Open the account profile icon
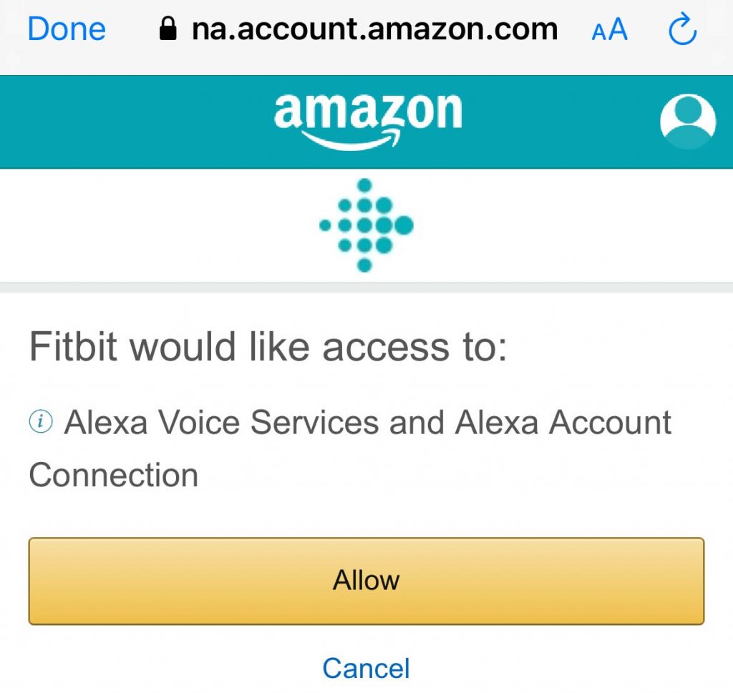This screenshot has height=693, width=733. [687, 120]
